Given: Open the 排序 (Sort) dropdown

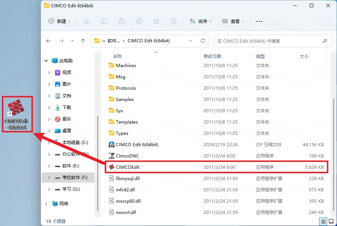Looking at the screenshot, I should pyautogui.click(x=201, y=21).
